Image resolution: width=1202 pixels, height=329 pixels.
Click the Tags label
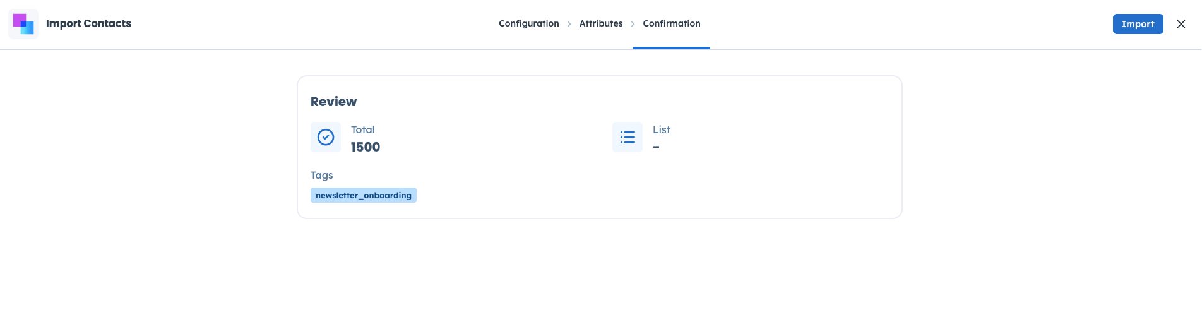(321, 175)
